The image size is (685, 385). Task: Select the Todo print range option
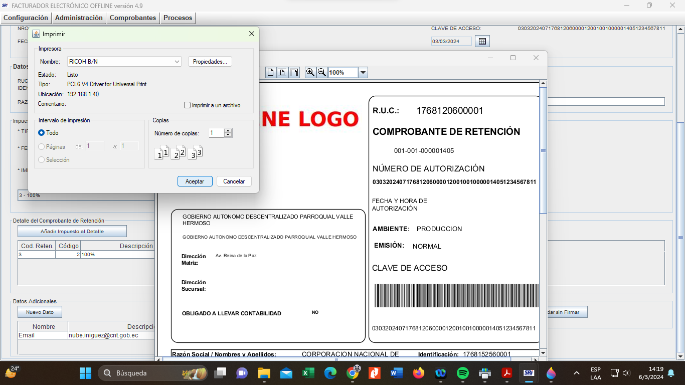(42, 133)
